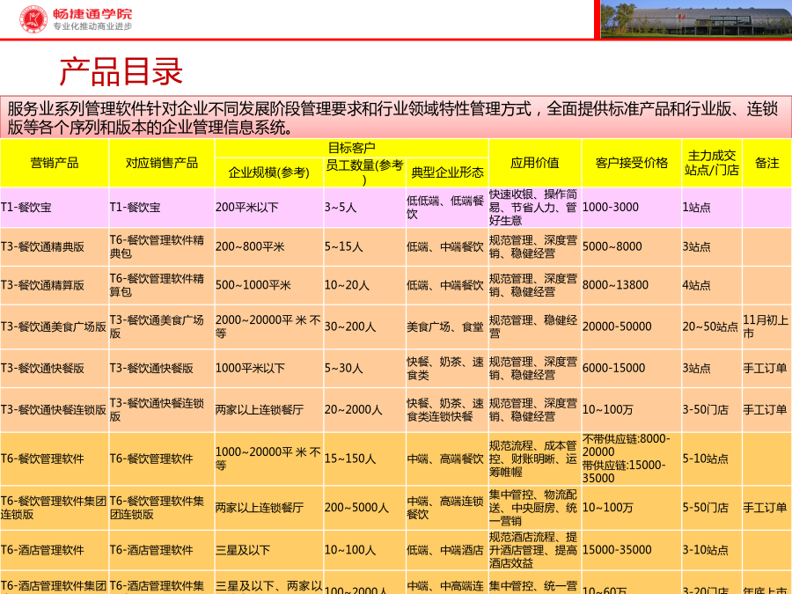Click the 中端、高端餐饮 cell
The image size is (792, 594).
click(447, 458)
